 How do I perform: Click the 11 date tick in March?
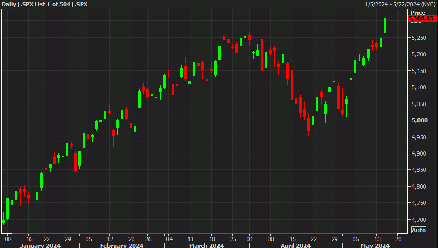191,239
